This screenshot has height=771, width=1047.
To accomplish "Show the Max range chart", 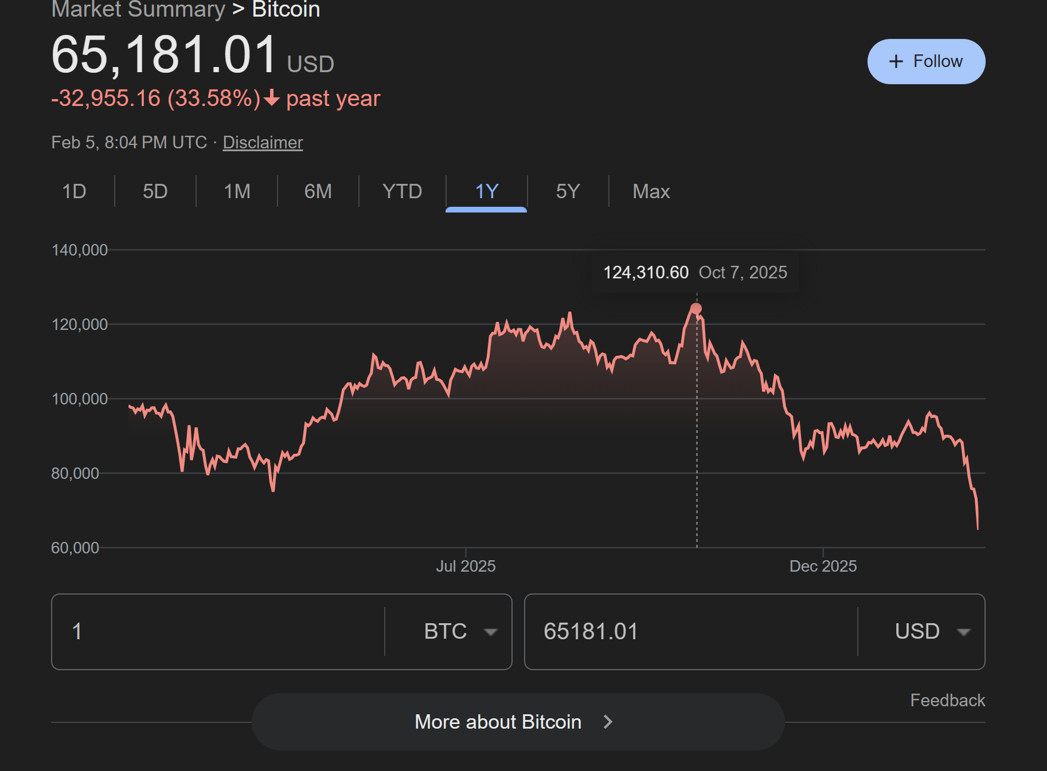I will pos(651,191).
